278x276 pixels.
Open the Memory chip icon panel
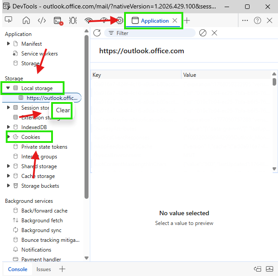[x=120, y=20]
